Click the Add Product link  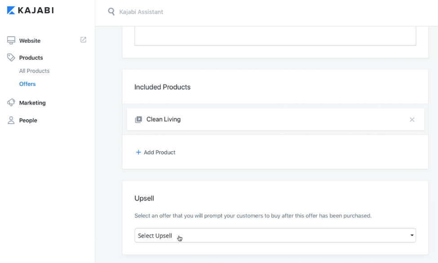point(159,152)
